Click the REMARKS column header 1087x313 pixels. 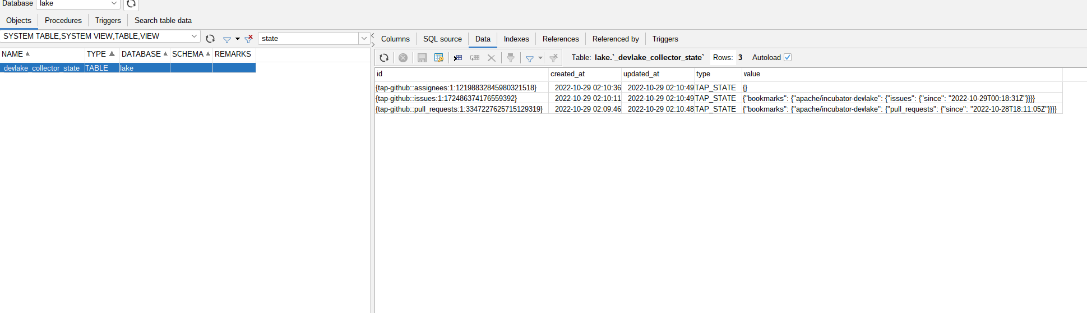click(234, 54)
